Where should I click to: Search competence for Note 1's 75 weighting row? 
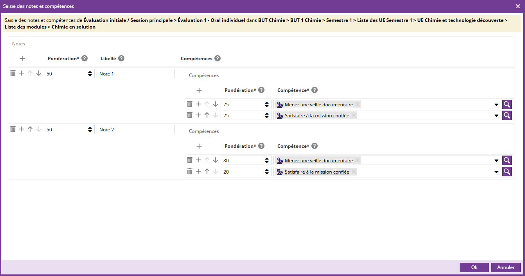[507, 104]
